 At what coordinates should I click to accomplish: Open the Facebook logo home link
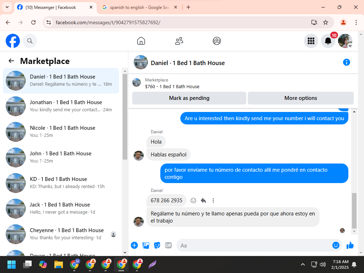tap(13, 41)
